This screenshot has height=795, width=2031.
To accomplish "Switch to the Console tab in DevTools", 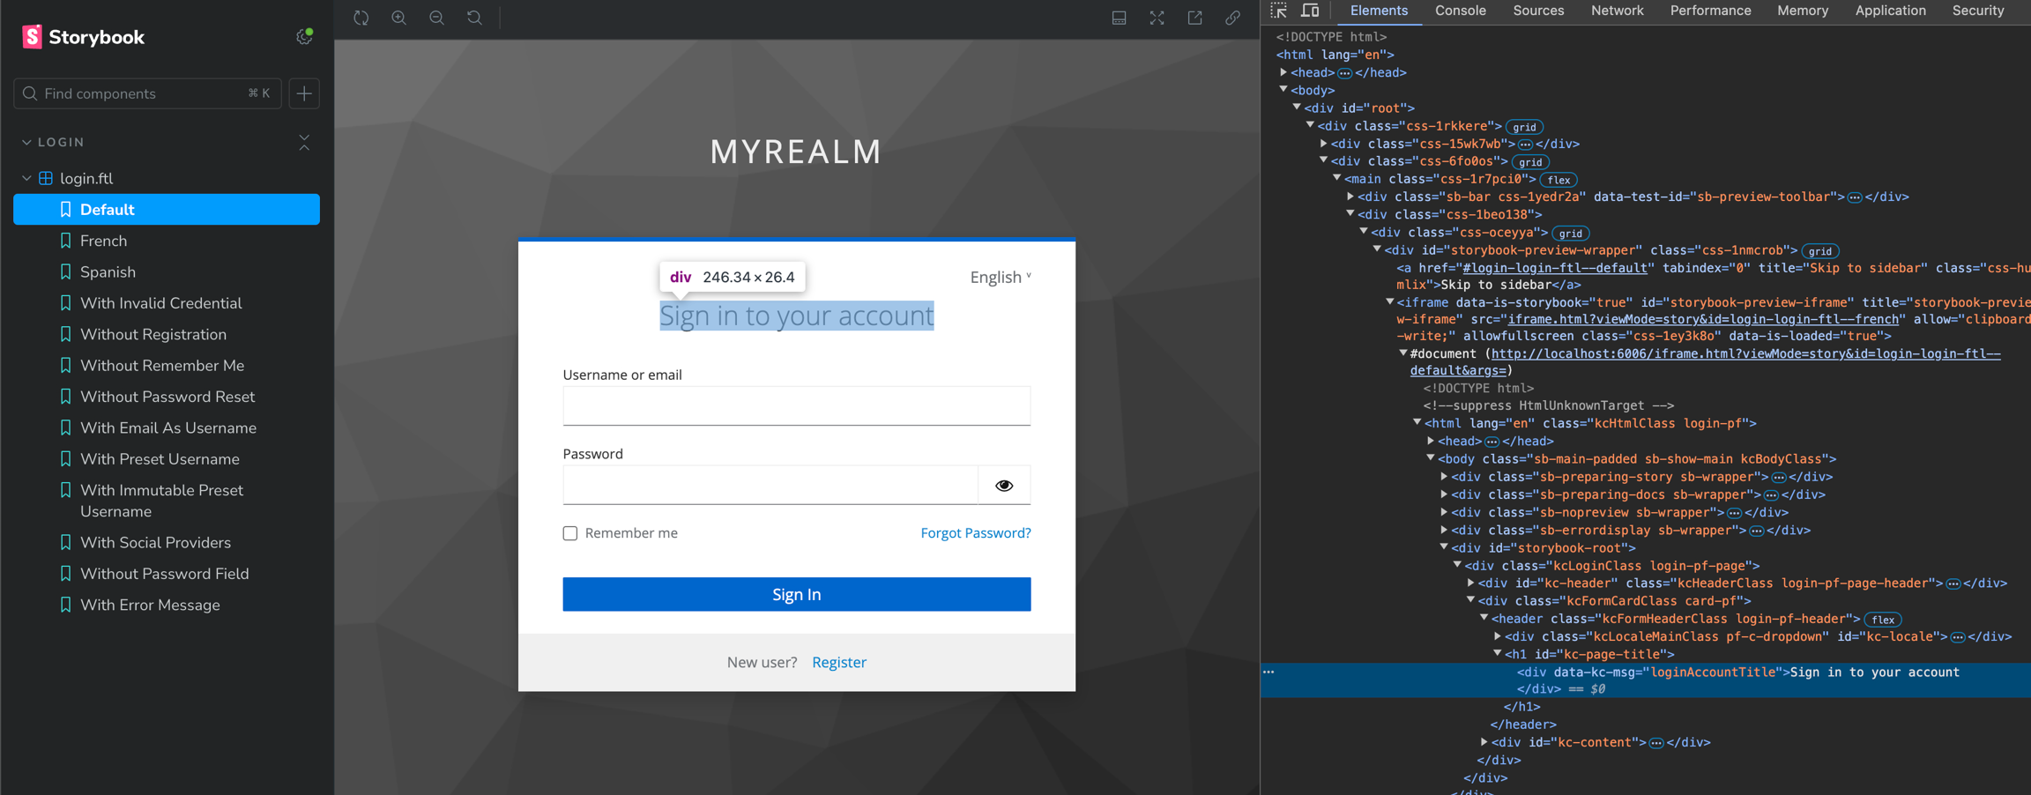I will pos(1460,11).
